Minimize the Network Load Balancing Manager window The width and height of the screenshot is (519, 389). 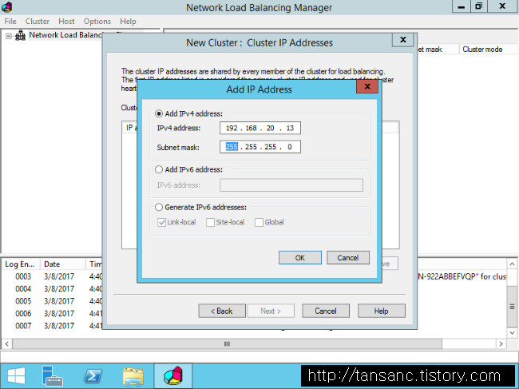tap(461, 6)
